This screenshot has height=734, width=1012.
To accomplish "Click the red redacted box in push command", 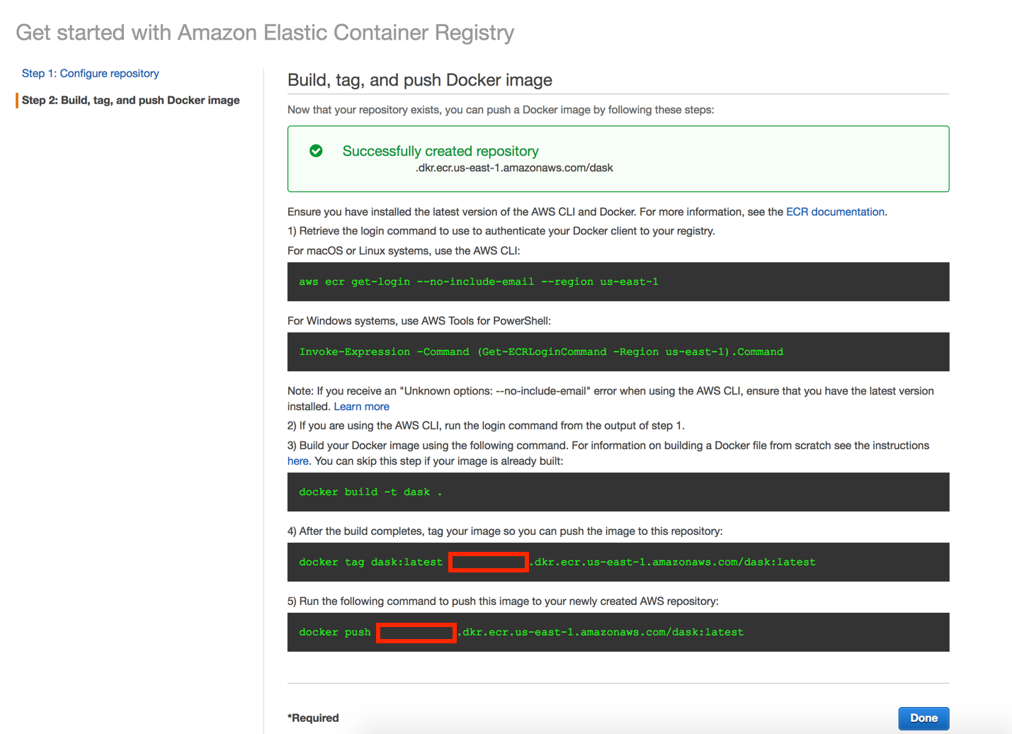I will 416,633.
